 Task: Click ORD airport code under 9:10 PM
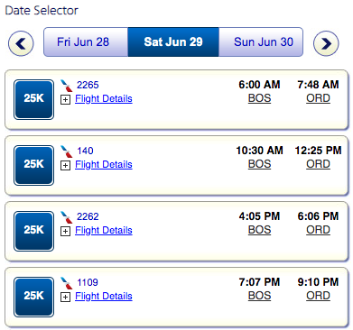(x=318, y=296)
